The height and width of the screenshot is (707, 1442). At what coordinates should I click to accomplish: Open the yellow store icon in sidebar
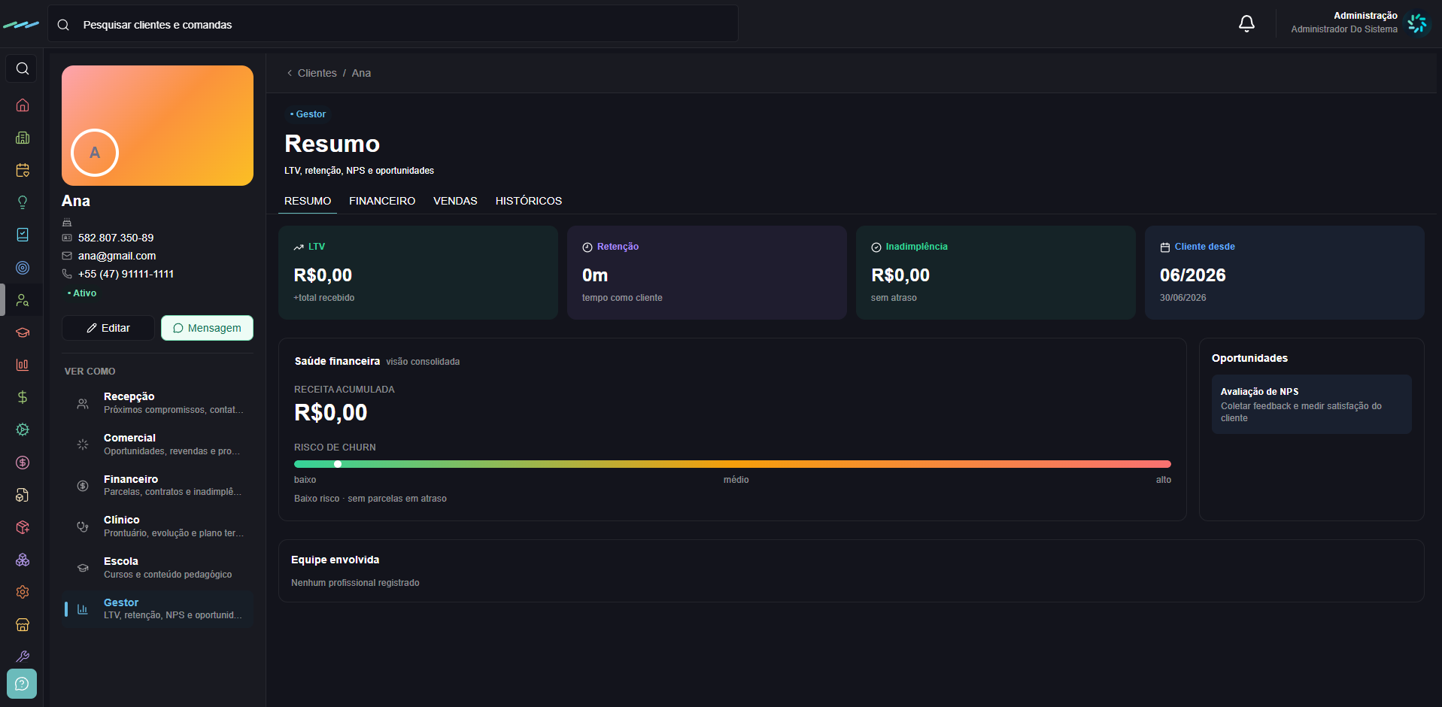(23, 625)
